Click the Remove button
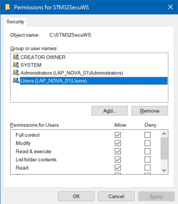Image resolution: width=178 pixels, height=204 pixels. (x=150, y=111)
